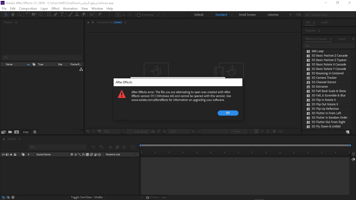Open Composition panel hamburger menu
Viewport: 356px width, 200px height.
pos(125,22)
